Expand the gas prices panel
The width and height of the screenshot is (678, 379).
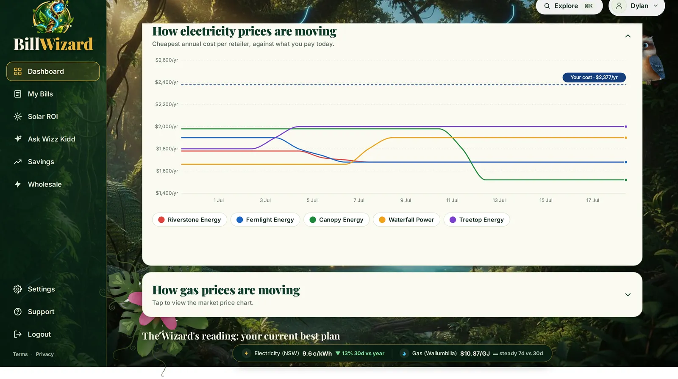pyautogui.click(x=628, y=295)
